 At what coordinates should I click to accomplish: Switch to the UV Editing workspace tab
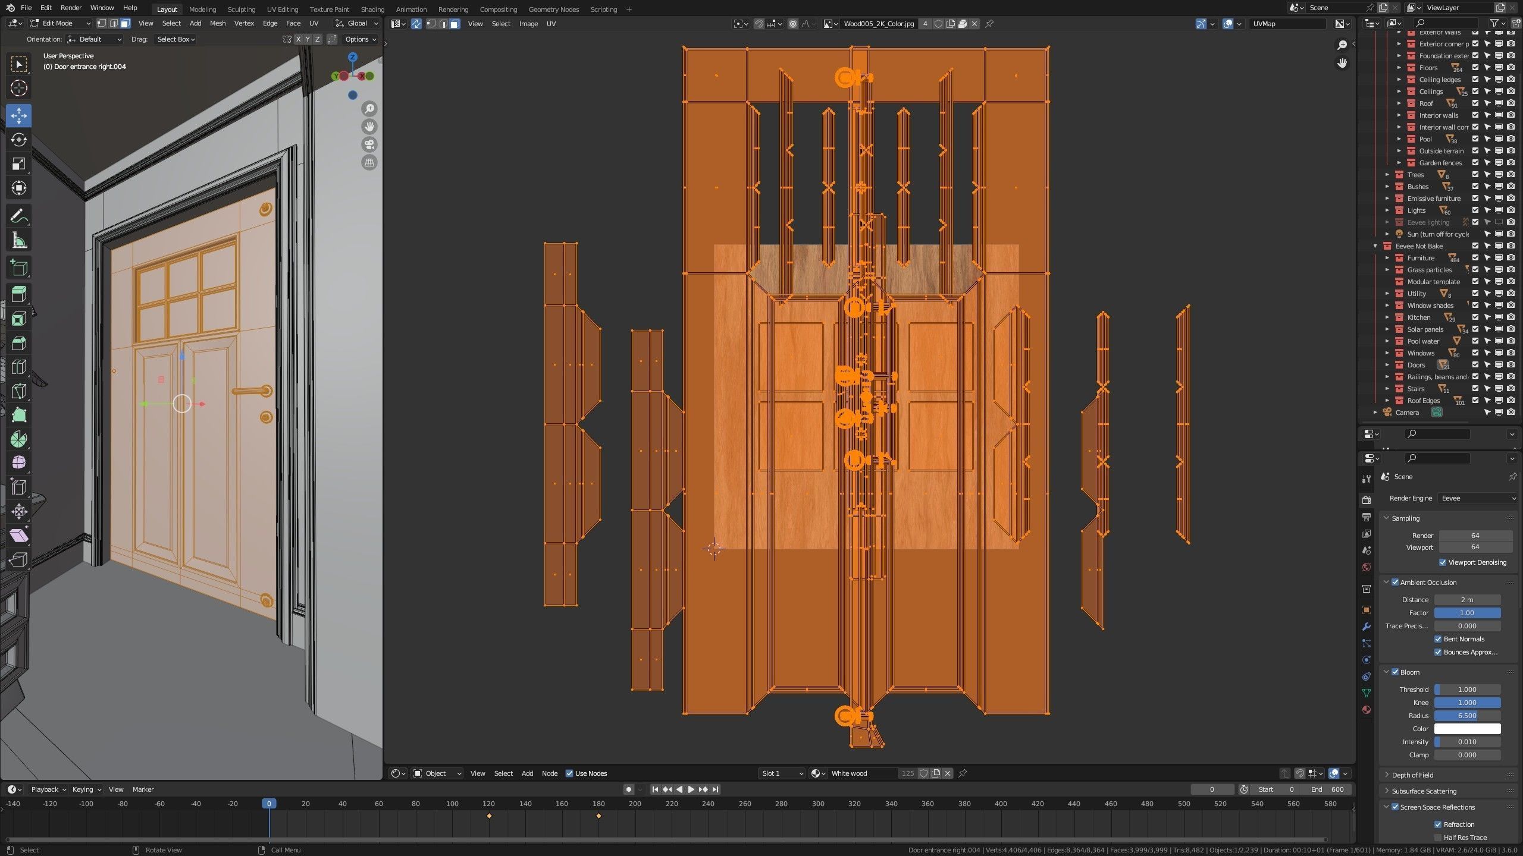tap(282, 10)
